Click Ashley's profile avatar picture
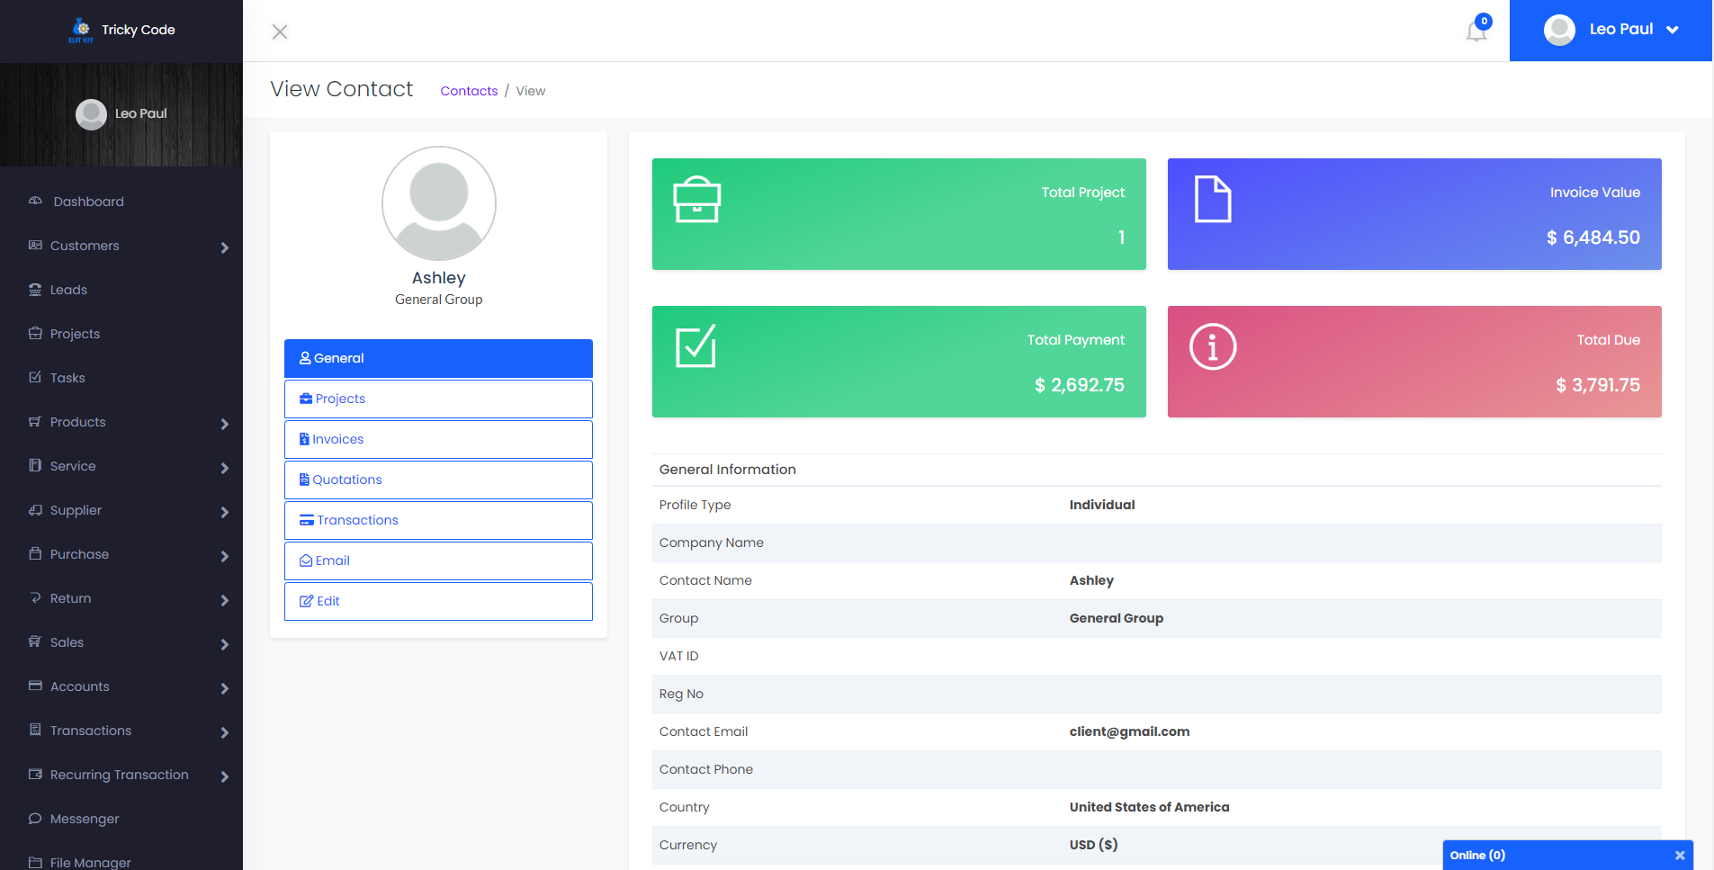Screen dimensions: 1714x870 [438, 203]
